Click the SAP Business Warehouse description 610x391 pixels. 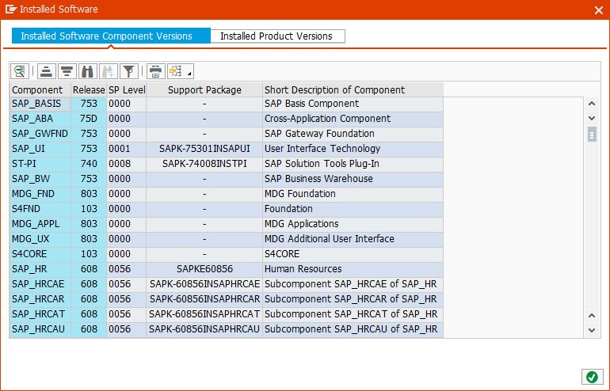click(x=353, y=179)
